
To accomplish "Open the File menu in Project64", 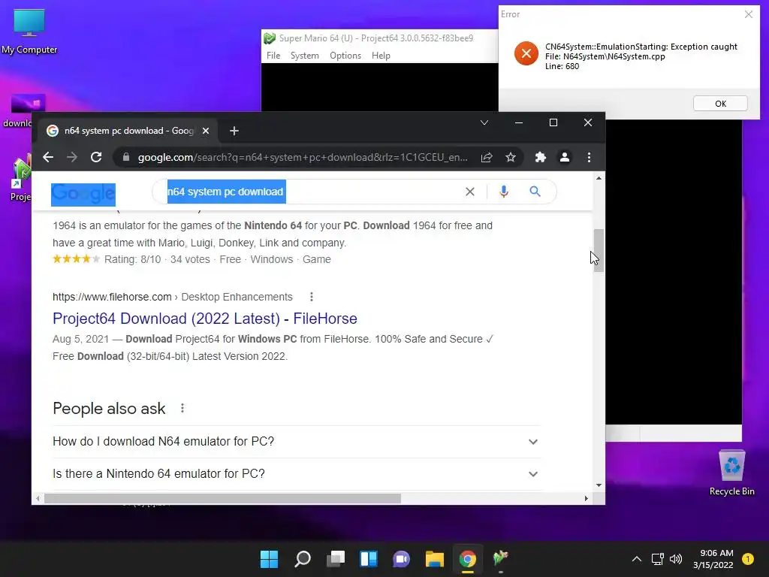I will (x=273, y=56).
